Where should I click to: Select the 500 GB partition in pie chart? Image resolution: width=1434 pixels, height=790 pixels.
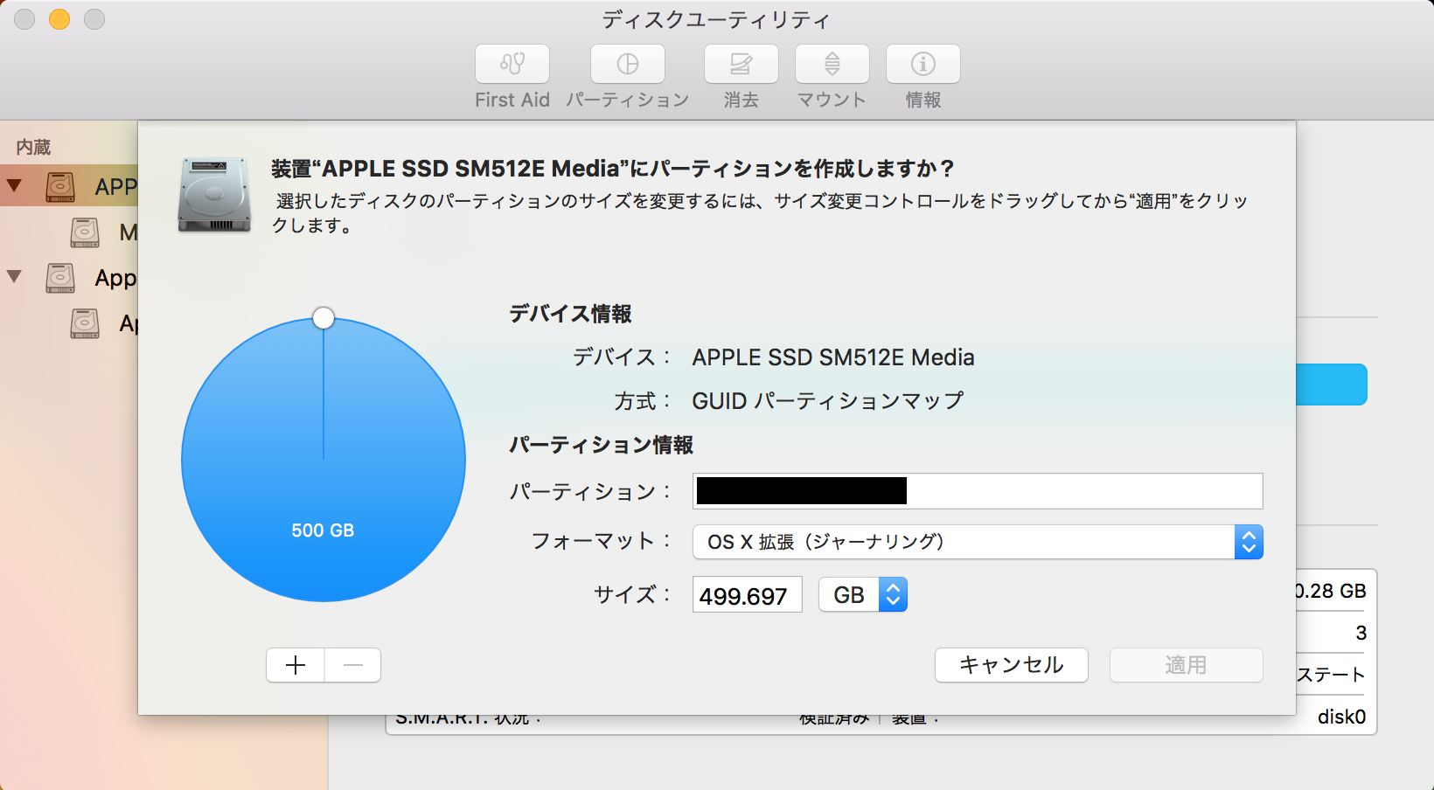click(323, 461)
